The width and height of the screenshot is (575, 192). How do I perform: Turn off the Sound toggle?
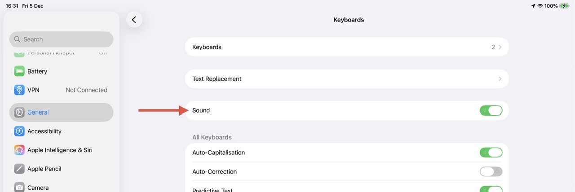coord(491,110)
